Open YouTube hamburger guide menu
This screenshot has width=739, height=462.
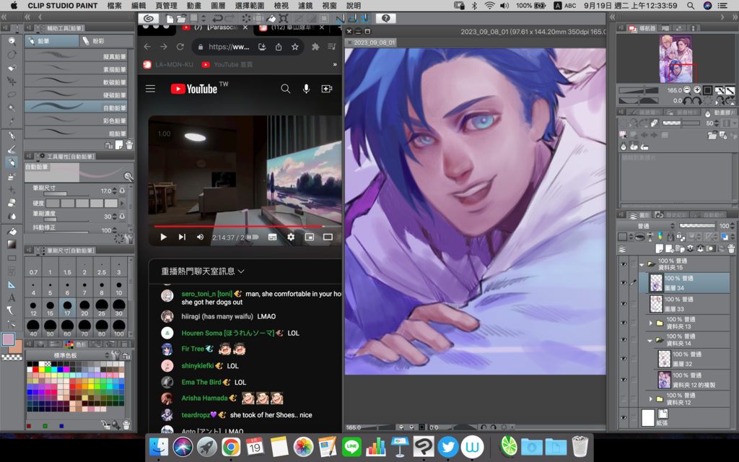[150, 89]
